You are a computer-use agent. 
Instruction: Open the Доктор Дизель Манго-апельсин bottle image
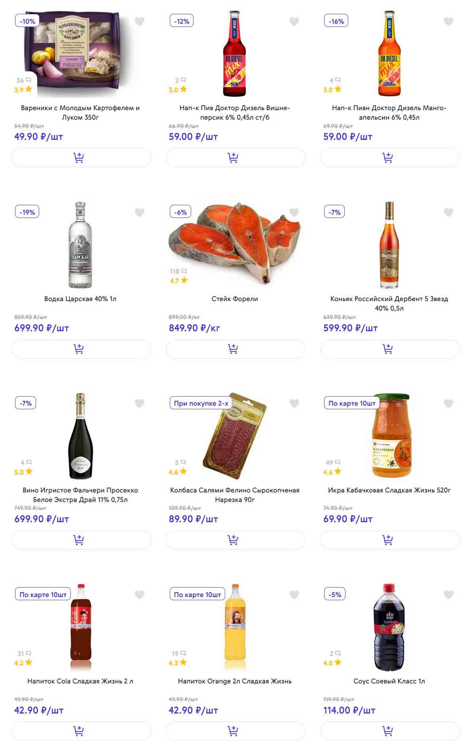click(x=389, y=54)
